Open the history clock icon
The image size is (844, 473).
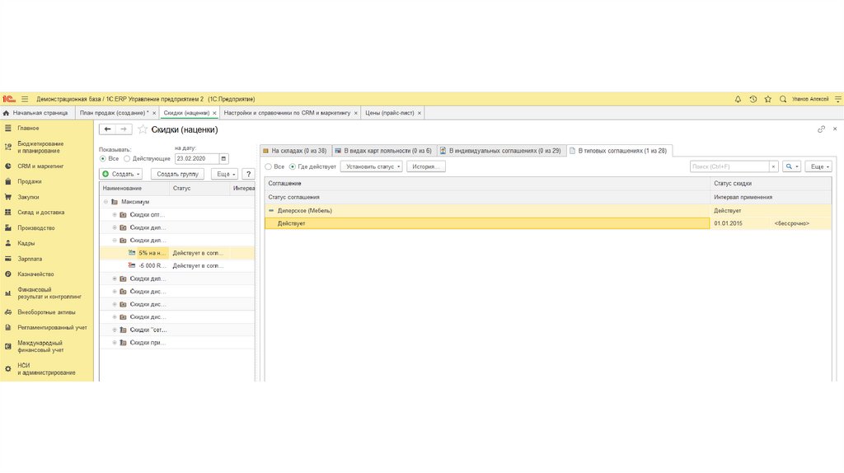point(753,99)
